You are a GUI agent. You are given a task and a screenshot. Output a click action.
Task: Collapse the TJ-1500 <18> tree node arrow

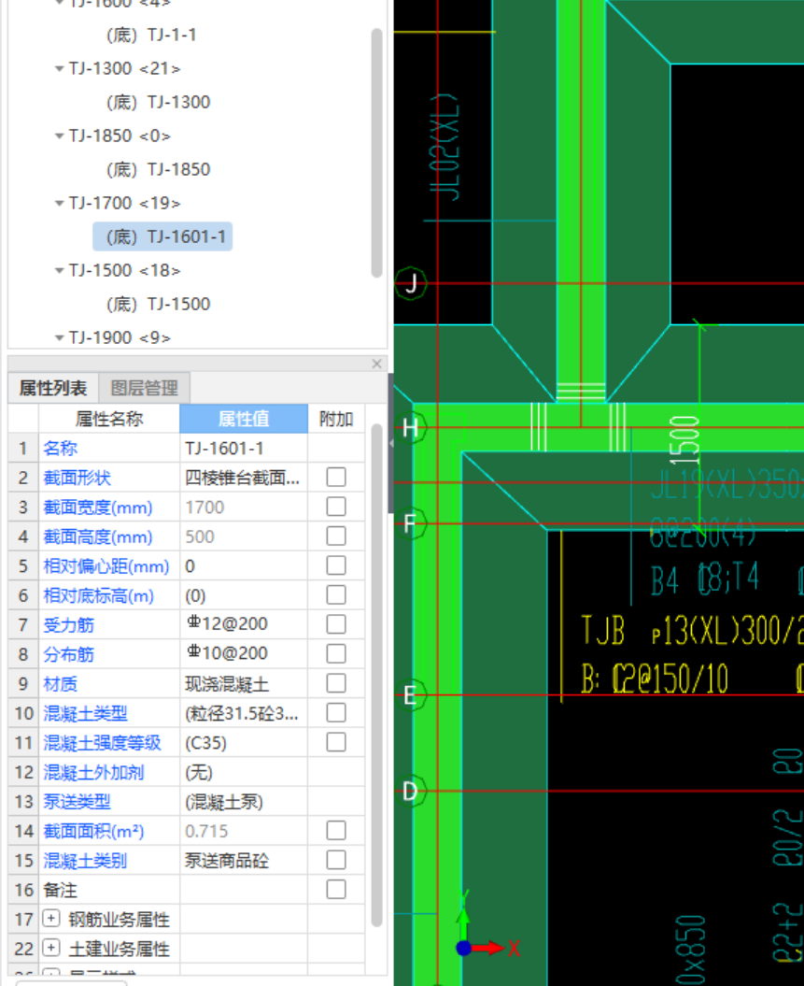(x=59, y=271)
